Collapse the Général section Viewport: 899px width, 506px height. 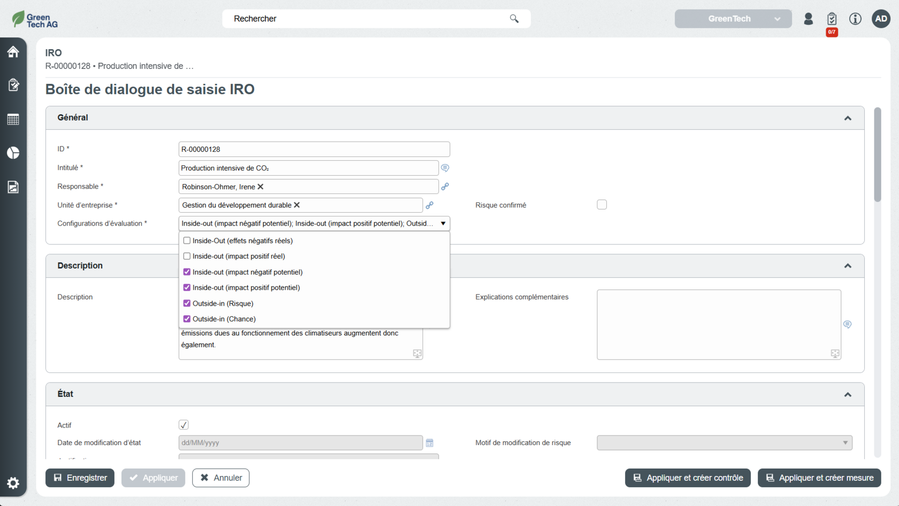[848, 118]
